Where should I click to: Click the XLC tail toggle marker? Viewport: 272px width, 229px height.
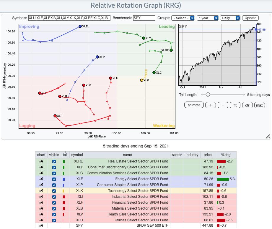(63, 173)
